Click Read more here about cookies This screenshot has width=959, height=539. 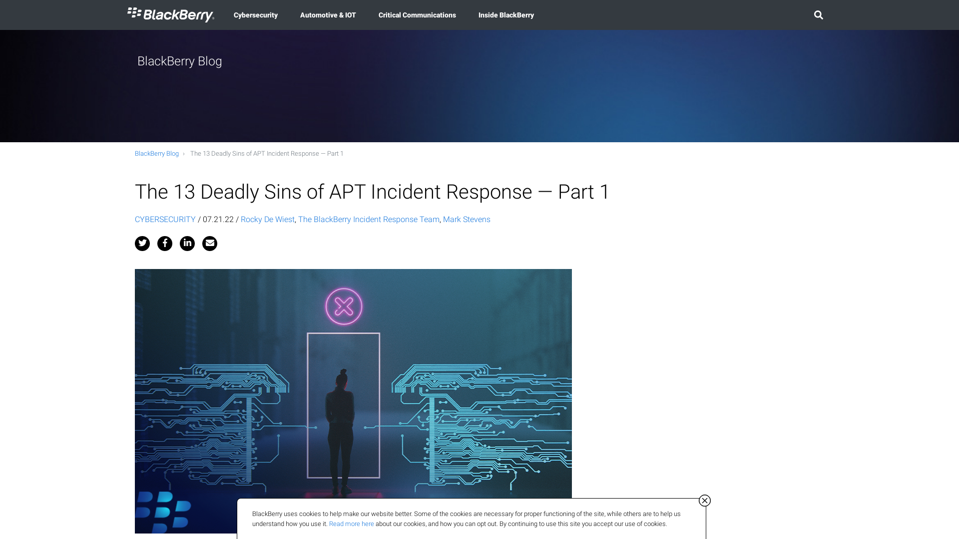coord(351,524)
